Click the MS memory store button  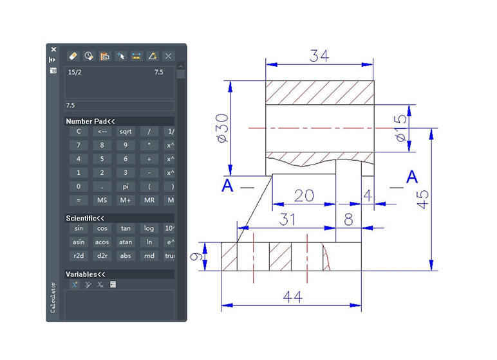[102, 200]
